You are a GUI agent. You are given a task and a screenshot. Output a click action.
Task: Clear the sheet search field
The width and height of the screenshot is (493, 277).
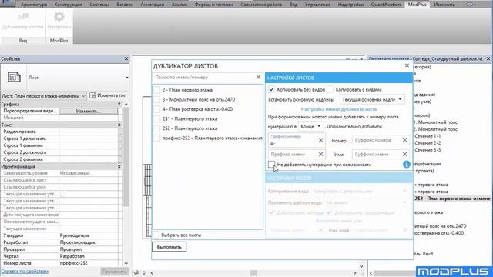click(x=258, y=77)
